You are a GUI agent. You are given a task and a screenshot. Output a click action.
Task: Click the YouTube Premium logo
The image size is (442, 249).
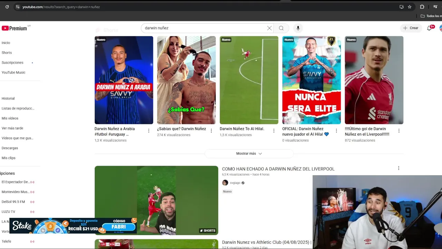click(x=14, y=28)
